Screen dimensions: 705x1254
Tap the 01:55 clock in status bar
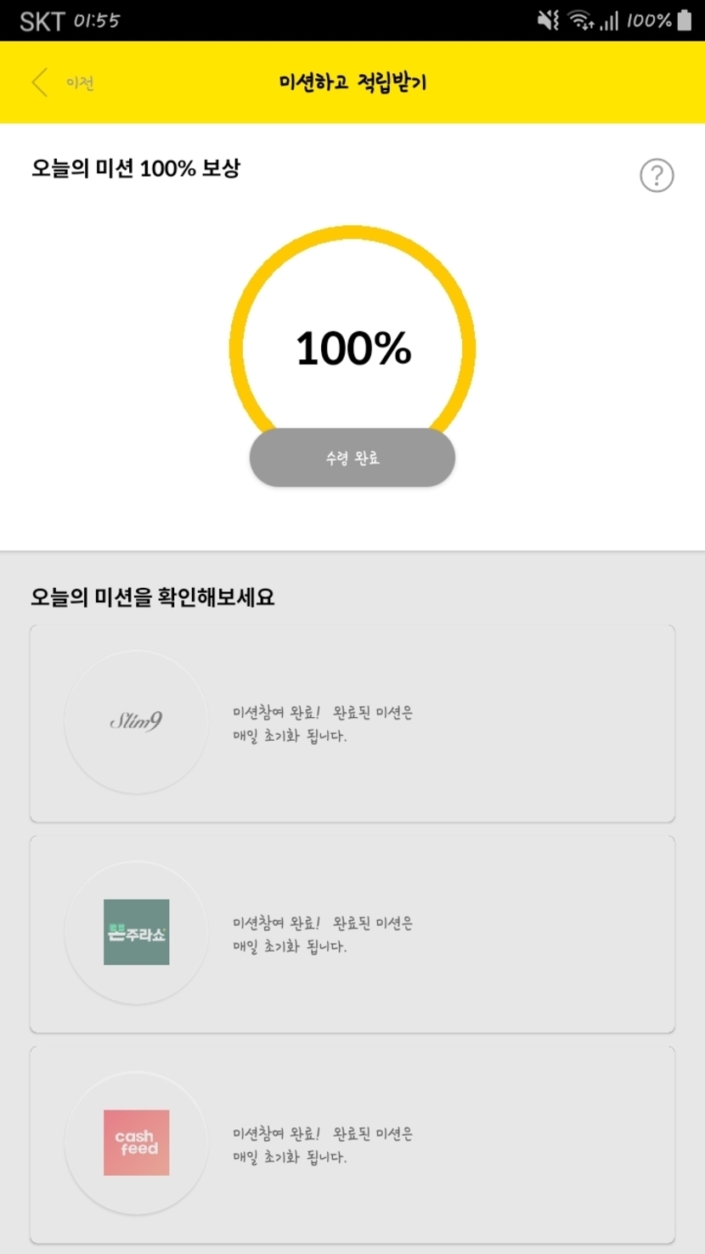(x=97, y=20)
